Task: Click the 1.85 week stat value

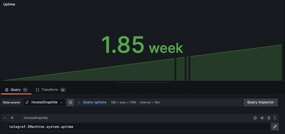Action: point(142,45)
